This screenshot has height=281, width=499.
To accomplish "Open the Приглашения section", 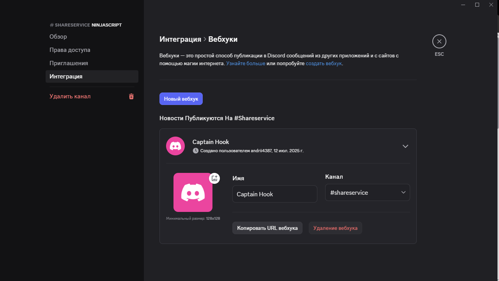I will [69, 63].
